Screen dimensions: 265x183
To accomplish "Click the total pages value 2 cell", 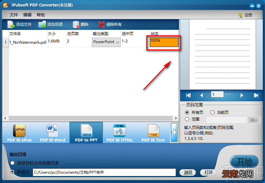I will pyautogui.click(x=79, y=42).
